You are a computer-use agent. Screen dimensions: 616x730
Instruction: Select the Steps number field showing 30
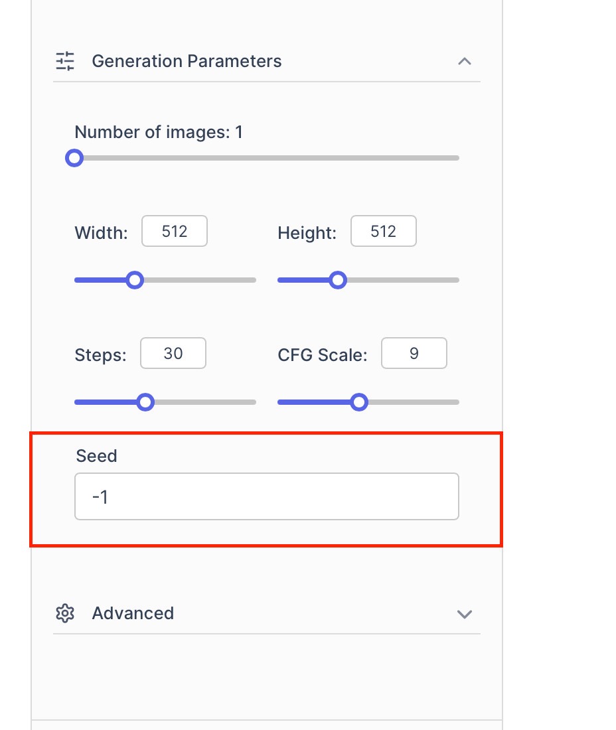click(173, 354)
